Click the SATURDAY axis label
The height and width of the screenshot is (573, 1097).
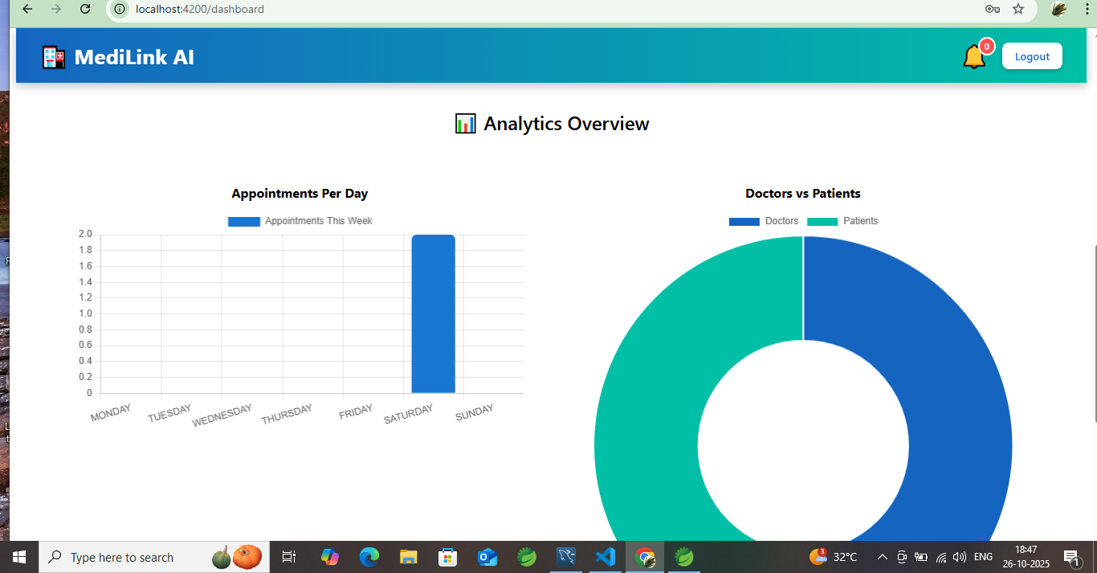(408, 415)
